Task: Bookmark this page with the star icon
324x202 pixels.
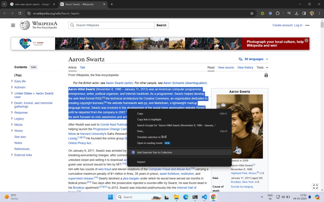Action: (x=252, y=13)
